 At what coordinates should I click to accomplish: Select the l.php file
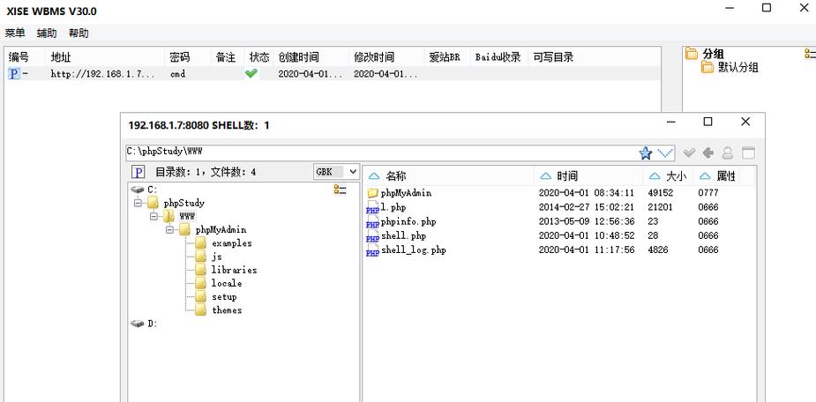pyautogui.click(x=393, y=207)
